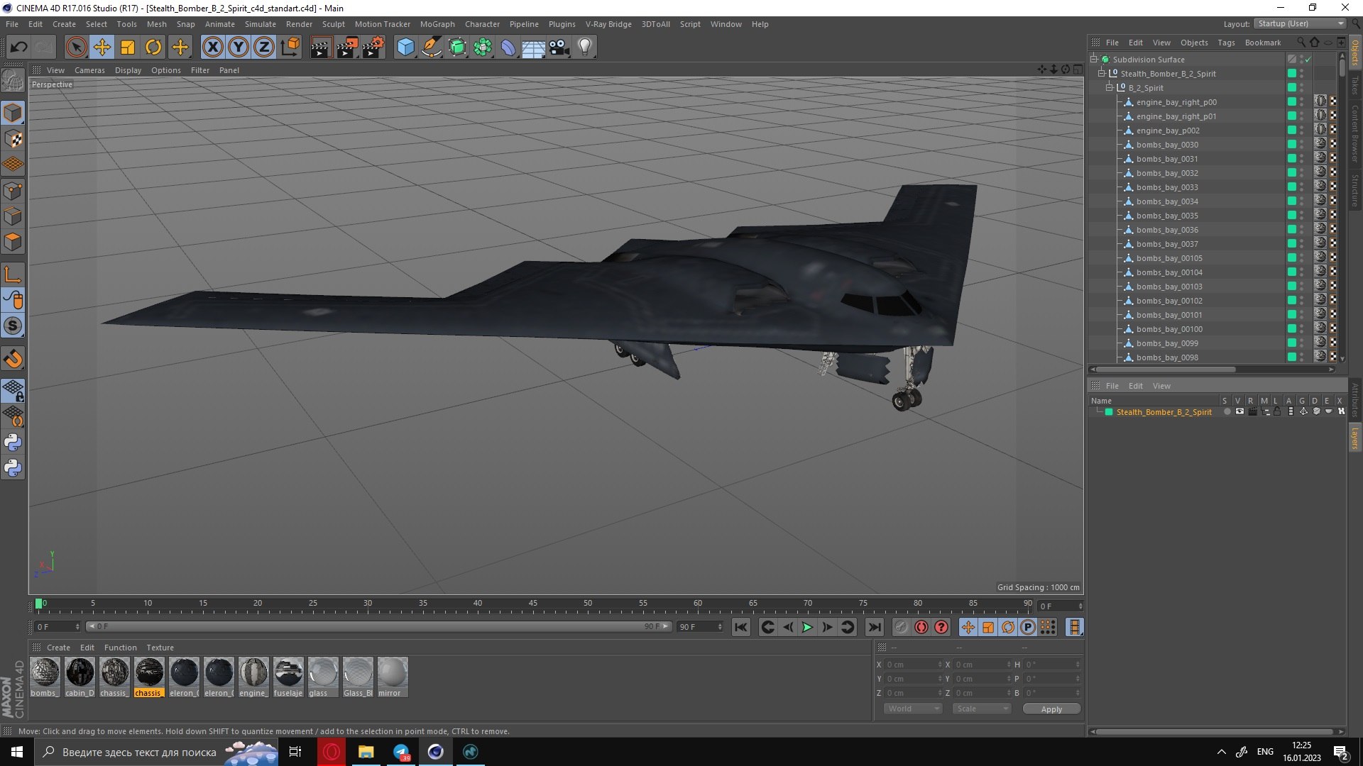Viewport: 1363px width, 766px height.
Task: Toggle visibility dots for engine_bay_p002
Action: tap(1301, 131)
